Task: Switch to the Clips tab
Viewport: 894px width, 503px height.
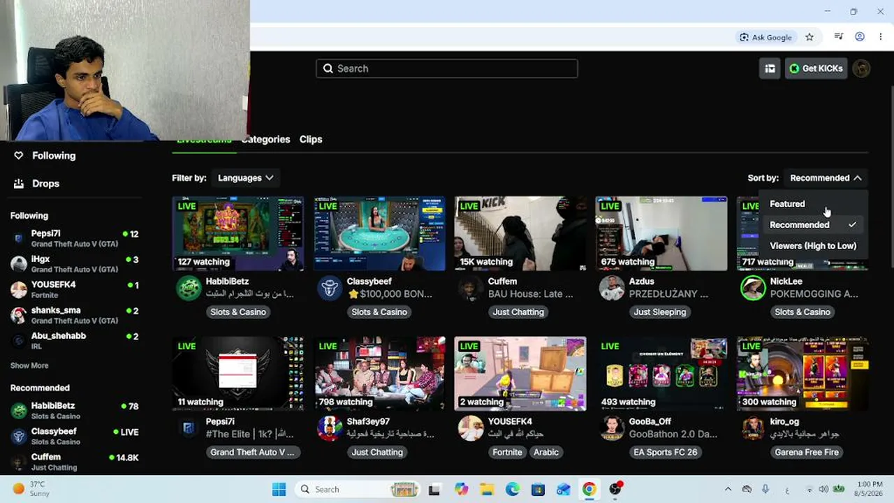Action: coord(311,139)
